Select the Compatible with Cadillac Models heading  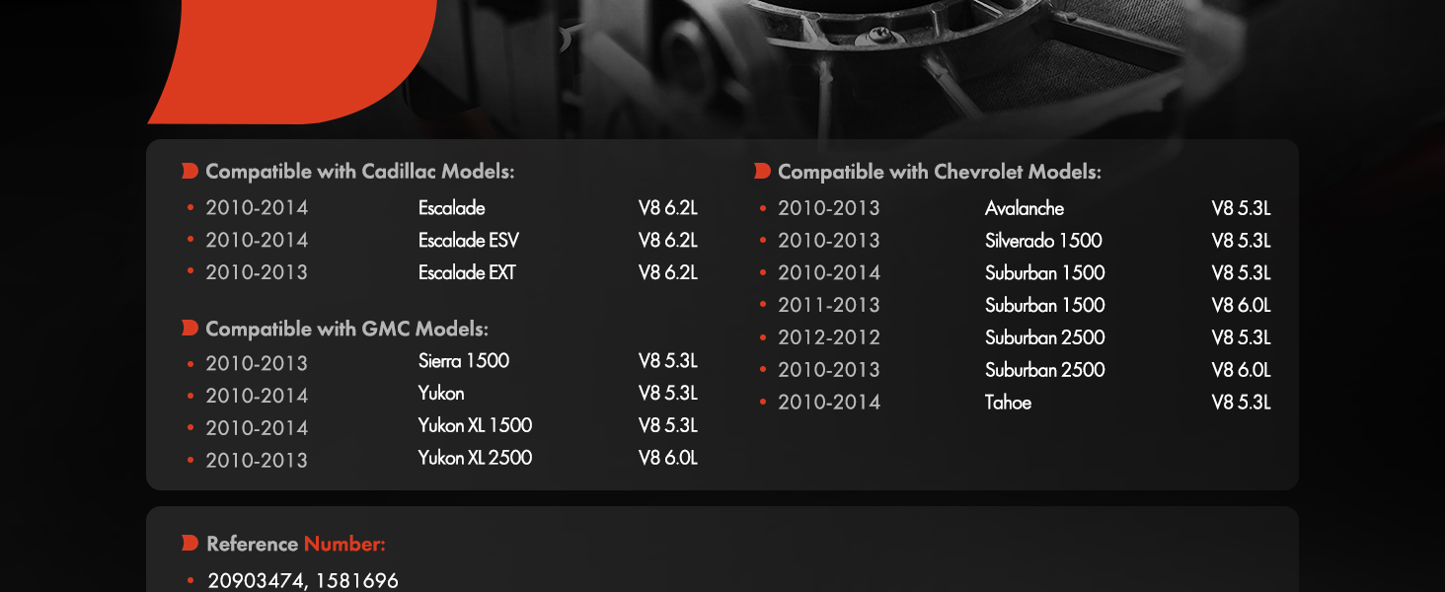tap(360, 172)
